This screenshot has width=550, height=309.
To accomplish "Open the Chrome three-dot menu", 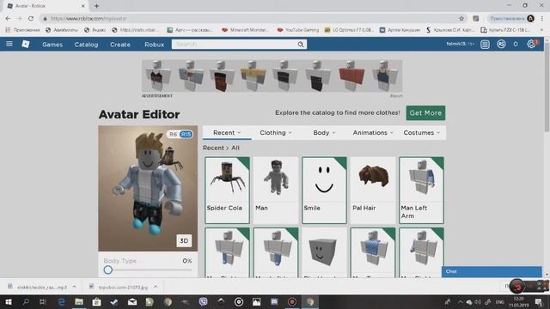I will (542, 19).
